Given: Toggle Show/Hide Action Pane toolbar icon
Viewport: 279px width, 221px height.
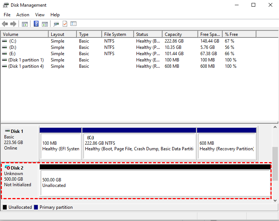Looking at the screenshot, I should (45, 24).
